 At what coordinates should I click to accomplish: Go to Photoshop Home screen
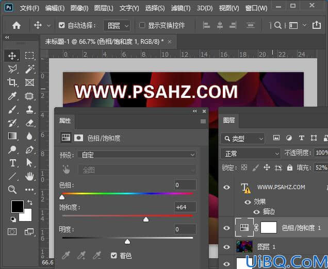tap(17, 25)
